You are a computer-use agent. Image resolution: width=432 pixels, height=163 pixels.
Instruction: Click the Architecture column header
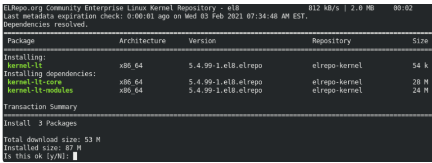pyautogui.click(x=143, y=41)
